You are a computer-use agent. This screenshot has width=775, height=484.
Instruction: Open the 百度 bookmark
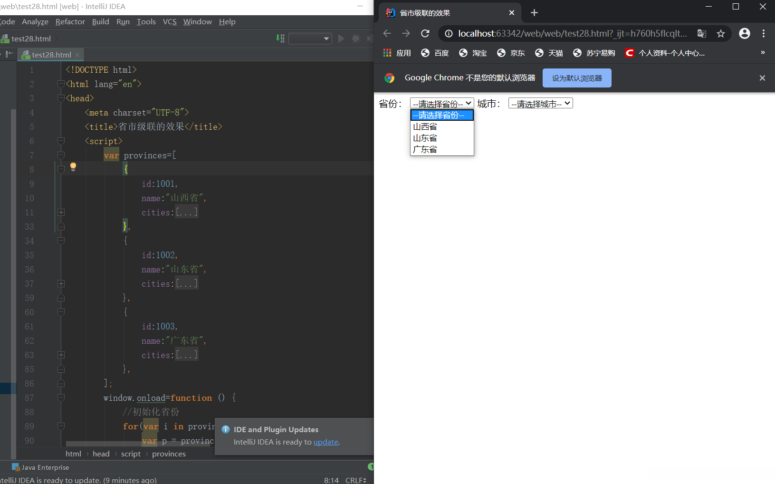click(x=435, y=53)
